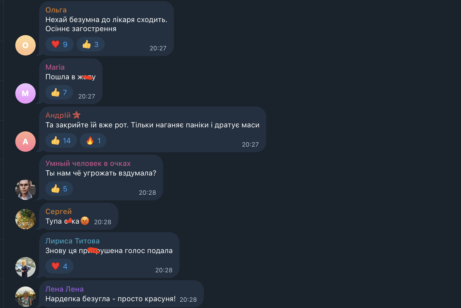Open Лириса Титова's profile photo

[25, 267]
